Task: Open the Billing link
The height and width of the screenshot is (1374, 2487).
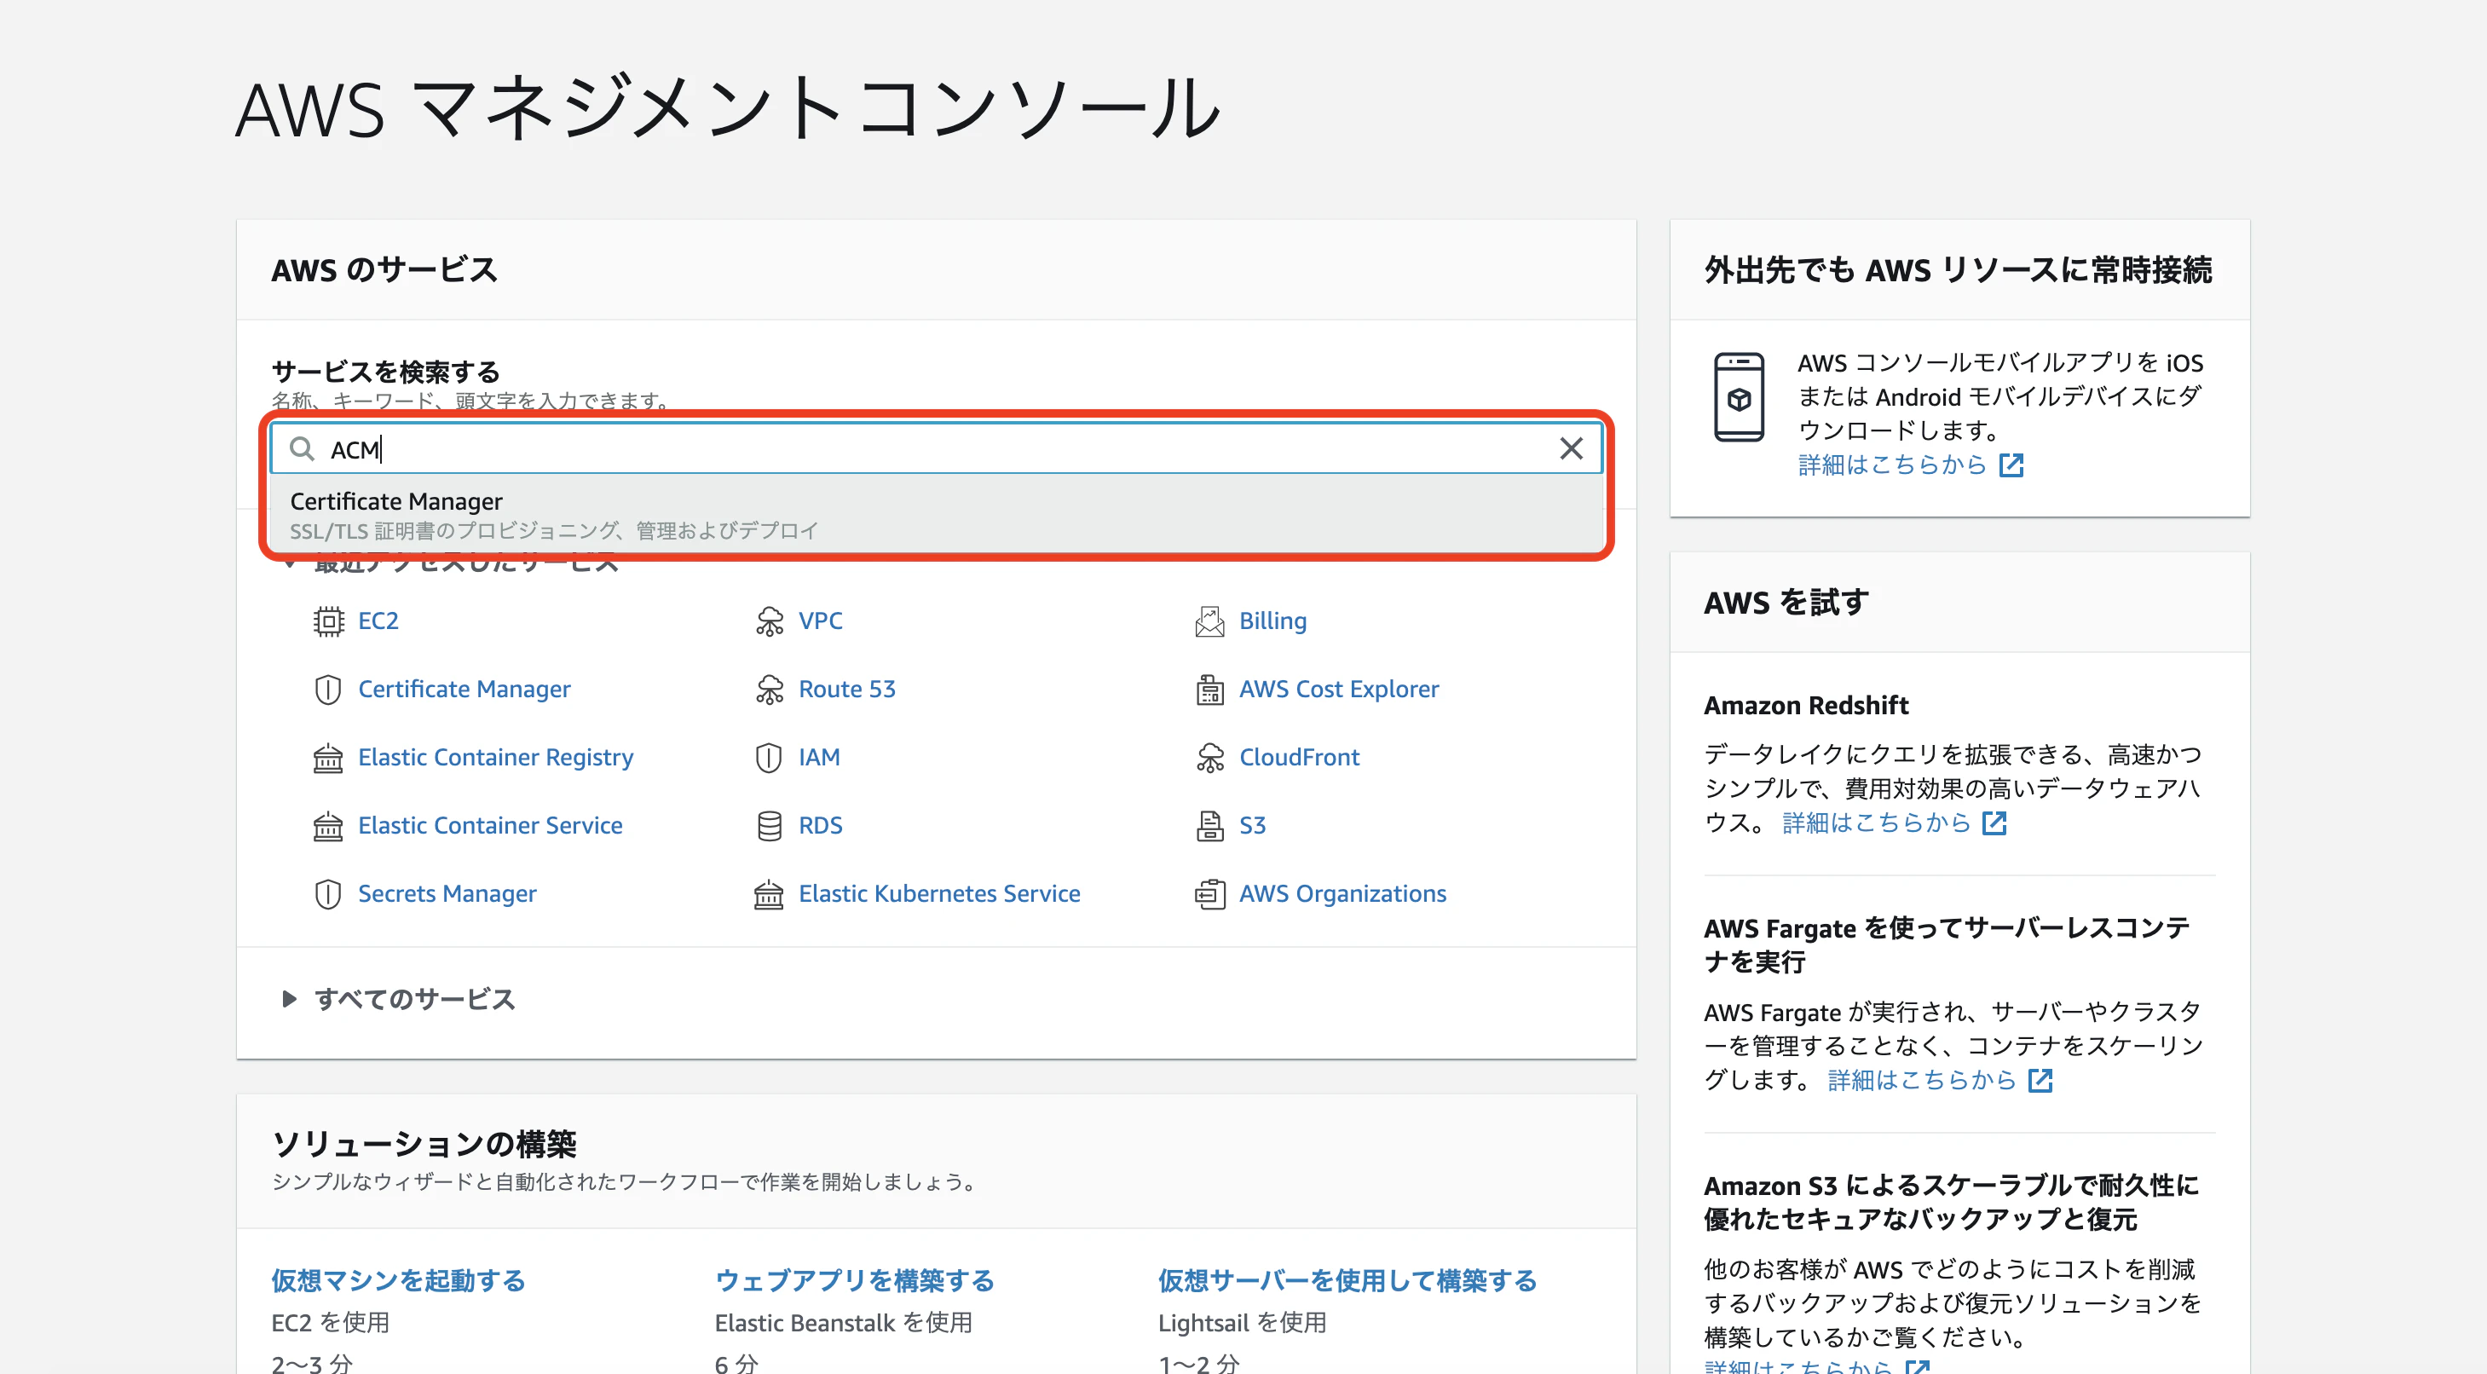Action: click(1272, 621)
